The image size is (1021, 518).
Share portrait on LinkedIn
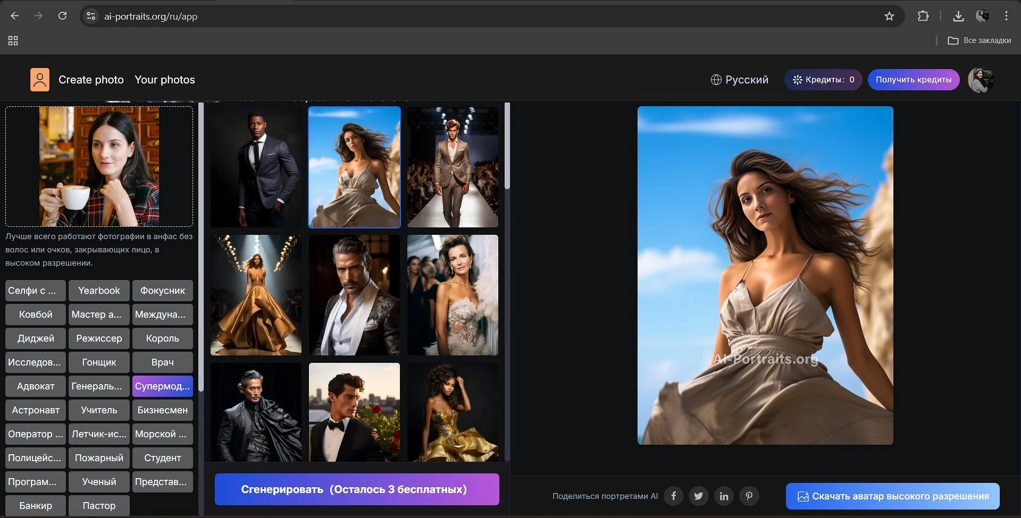click(x=724, y=496)
